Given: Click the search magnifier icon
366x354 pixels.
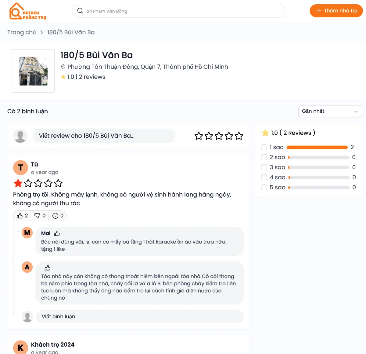Looking at the screenshot, I should [80, 11].
